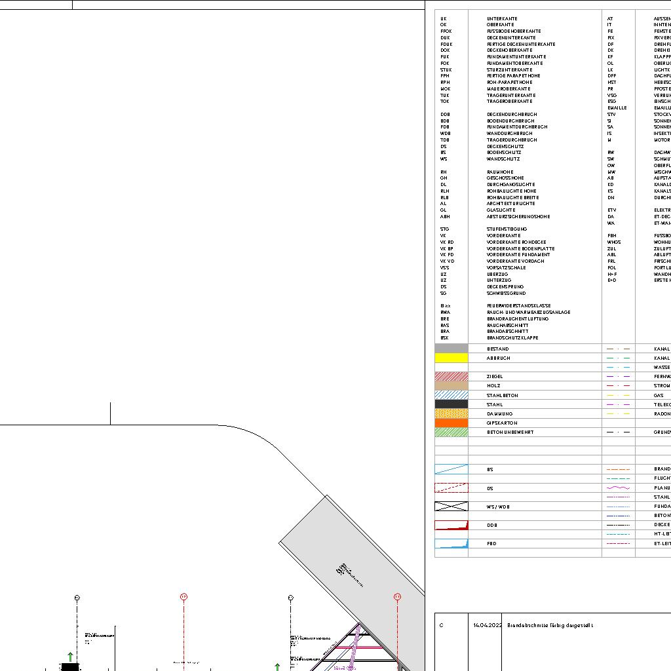This screenshot has width=671, height=671.
Task: Click the red hatched ZIEGEL pattern
Action: [451, 377]
